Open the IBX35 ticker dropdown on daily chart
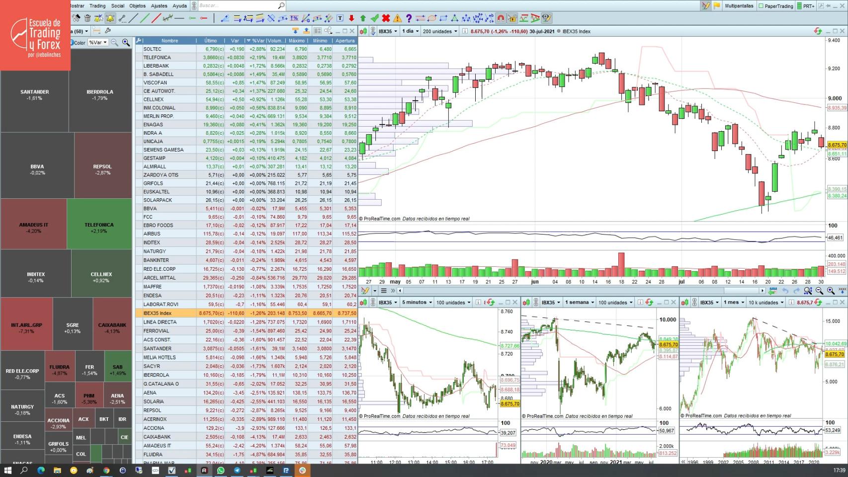This screenshot has height=477, width=848. tap(388, 31)
